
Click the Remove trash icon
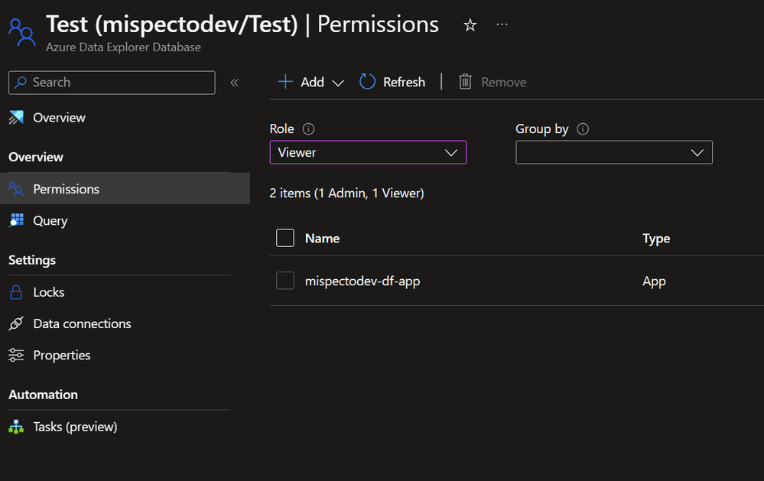[465, 82]
